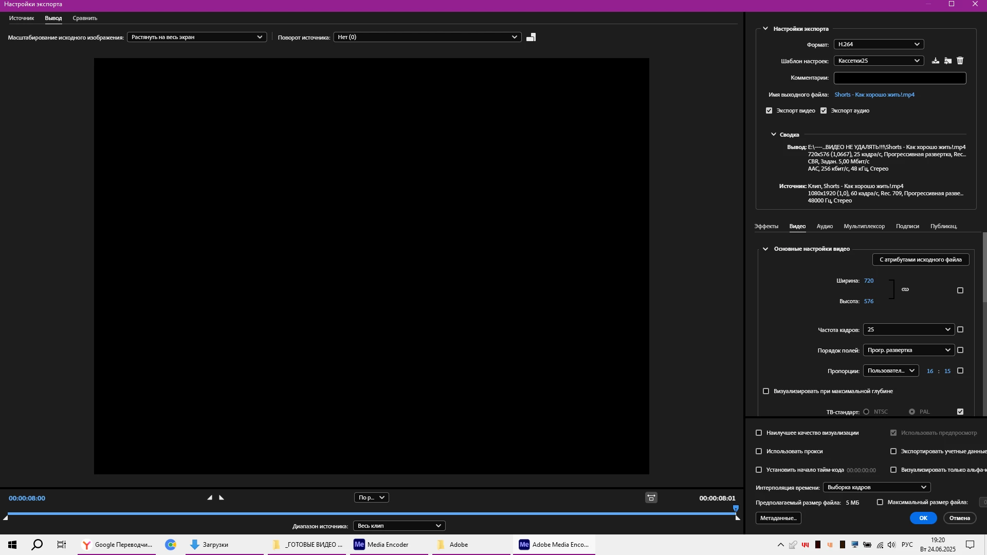The width and height of the screenshot is (987, 555).
Task: Click the delete preset trash icon
Action: point(960,61)
